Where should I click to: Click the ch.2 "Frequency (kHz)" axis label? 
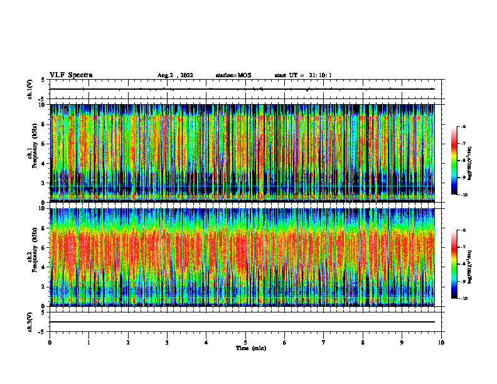pos(35,249)
